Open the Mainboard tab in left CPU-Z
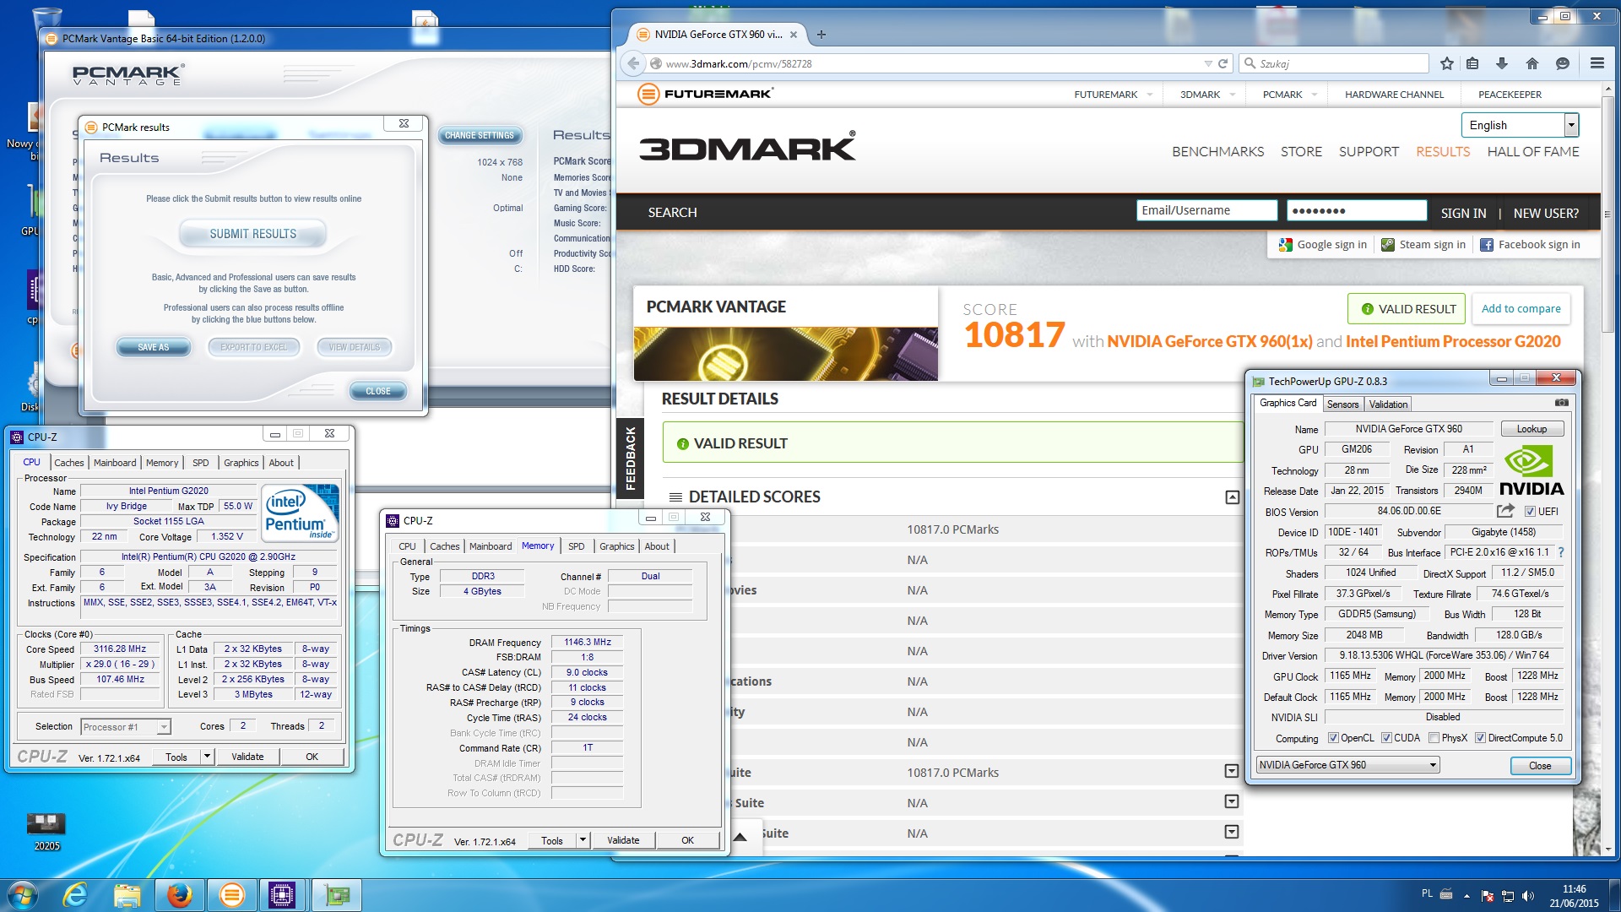This screenshot has height=912, width=1621. (x=115, y=463)
